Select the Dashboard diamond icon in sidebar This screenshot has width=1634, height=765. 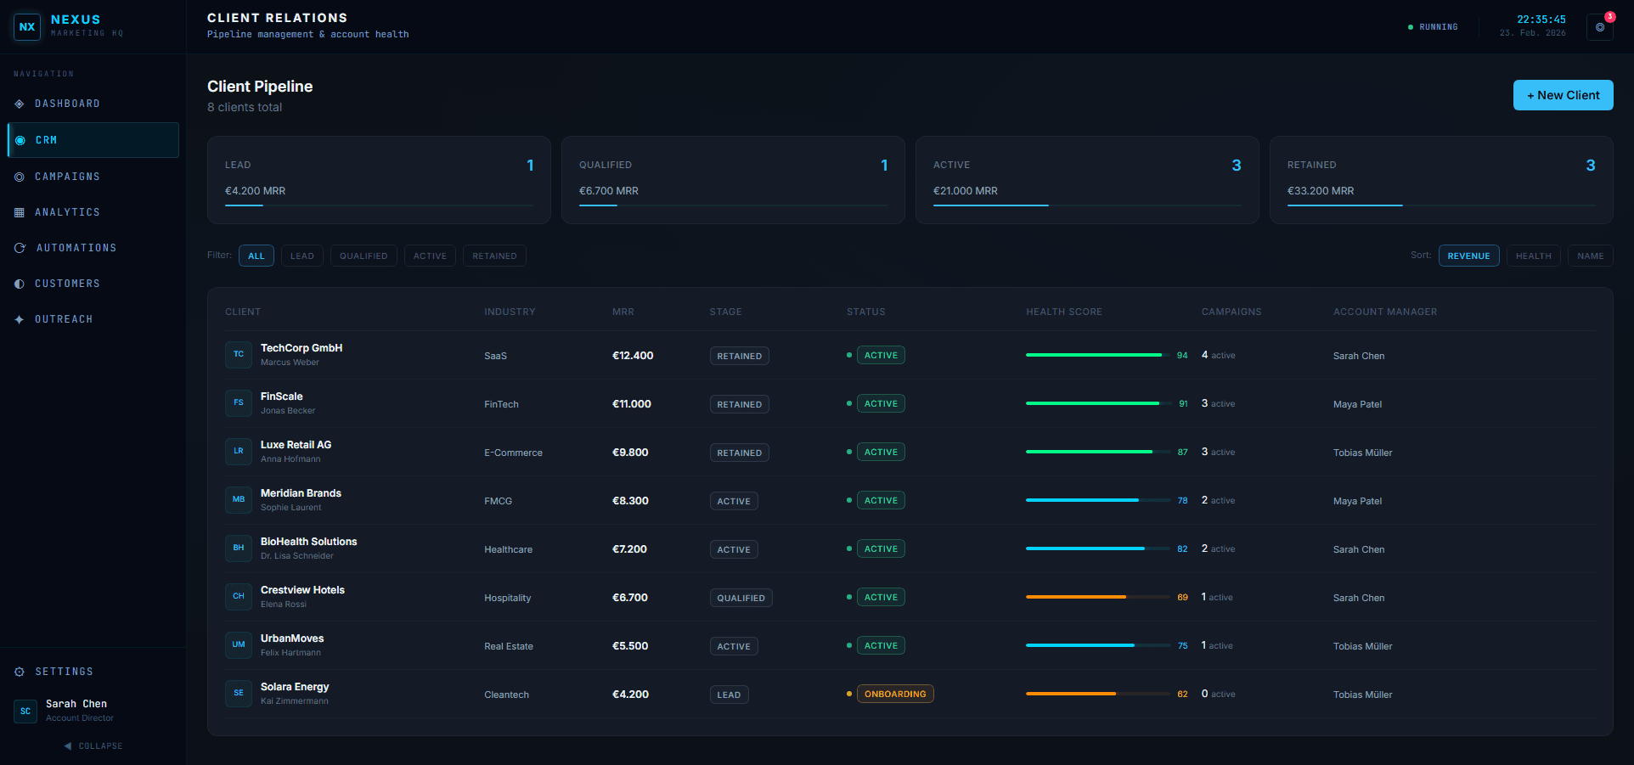tap(19, 103)
